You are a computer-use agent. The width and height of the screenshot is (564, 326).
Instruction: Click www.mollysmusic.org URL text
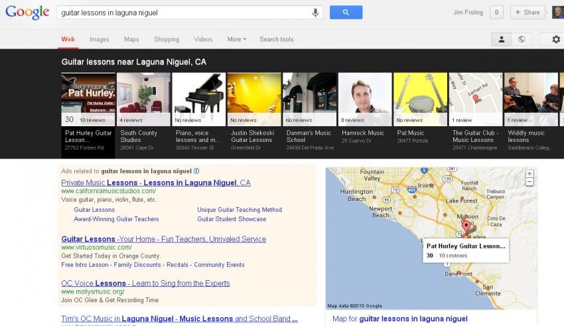(x=93, y=292)
